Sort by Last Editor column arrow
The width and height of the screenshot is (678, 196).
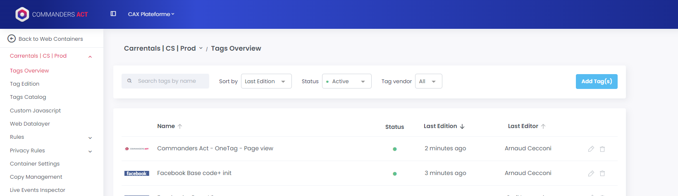[x=543, y=126]
